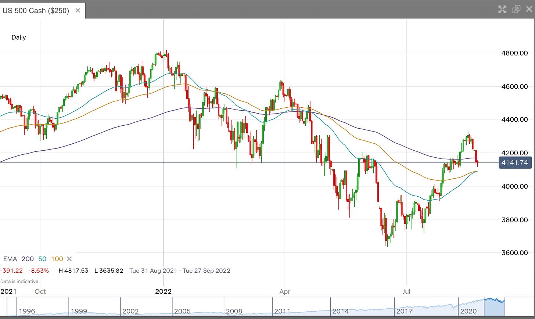Click the highlighted range in the navigator strip
Viewport: 535px width, 319px height.
[x=495, y=306]
